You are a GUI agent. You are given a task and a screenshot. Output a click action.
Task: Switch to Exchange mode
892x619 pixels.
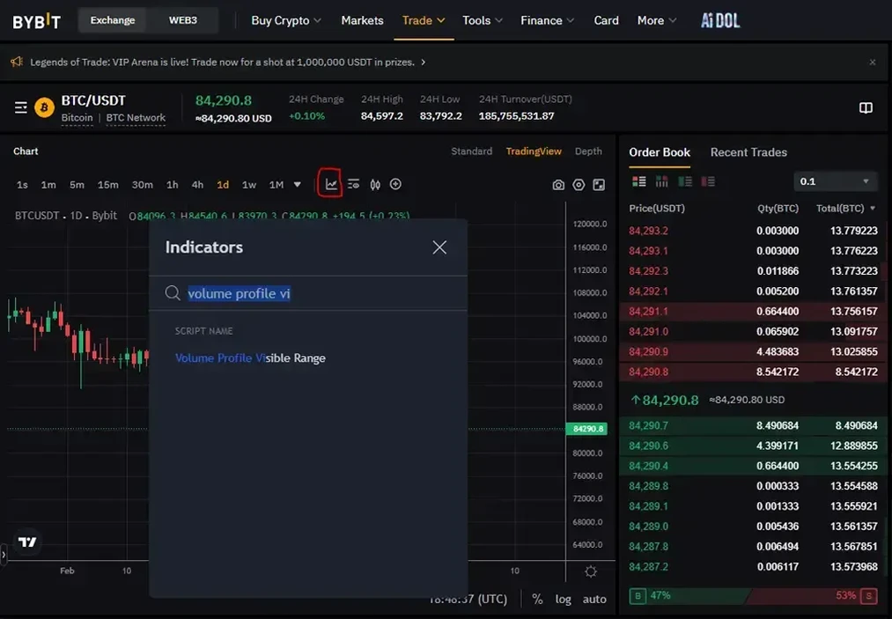pos(113,20)
